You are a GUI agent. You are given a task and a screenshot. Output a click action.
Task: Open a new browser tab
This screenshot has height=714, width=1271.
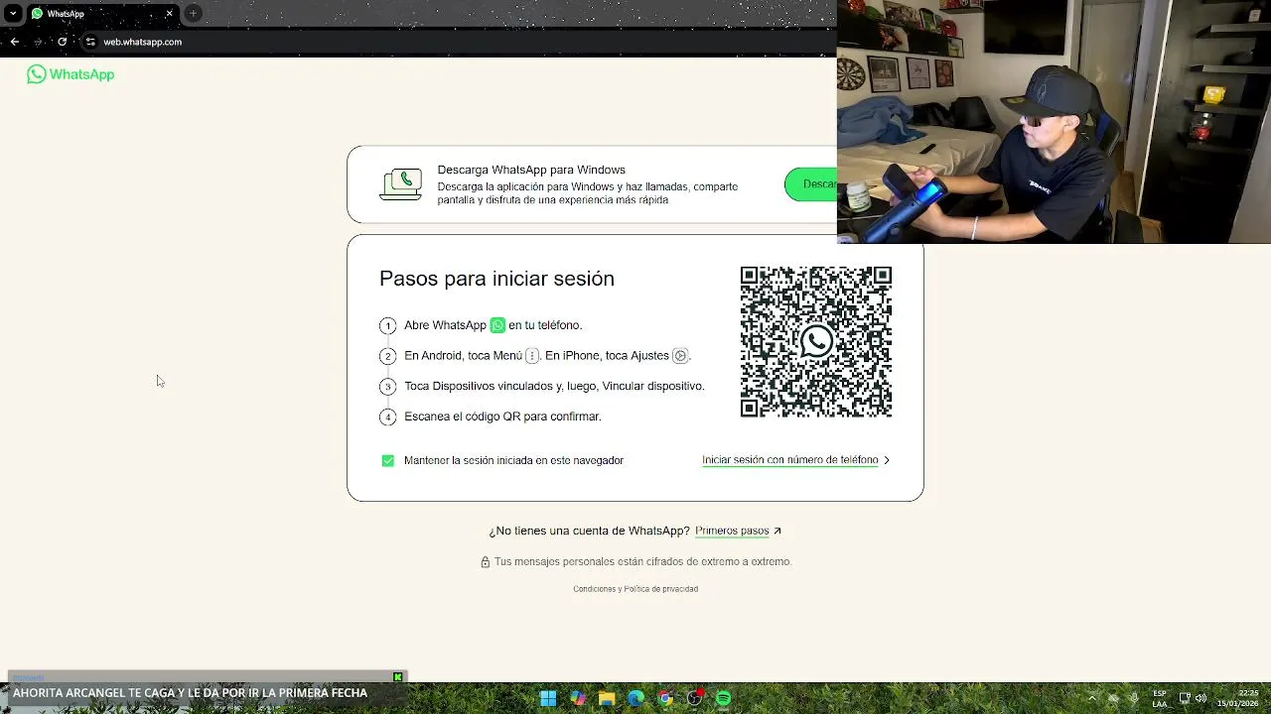point(193,13)
